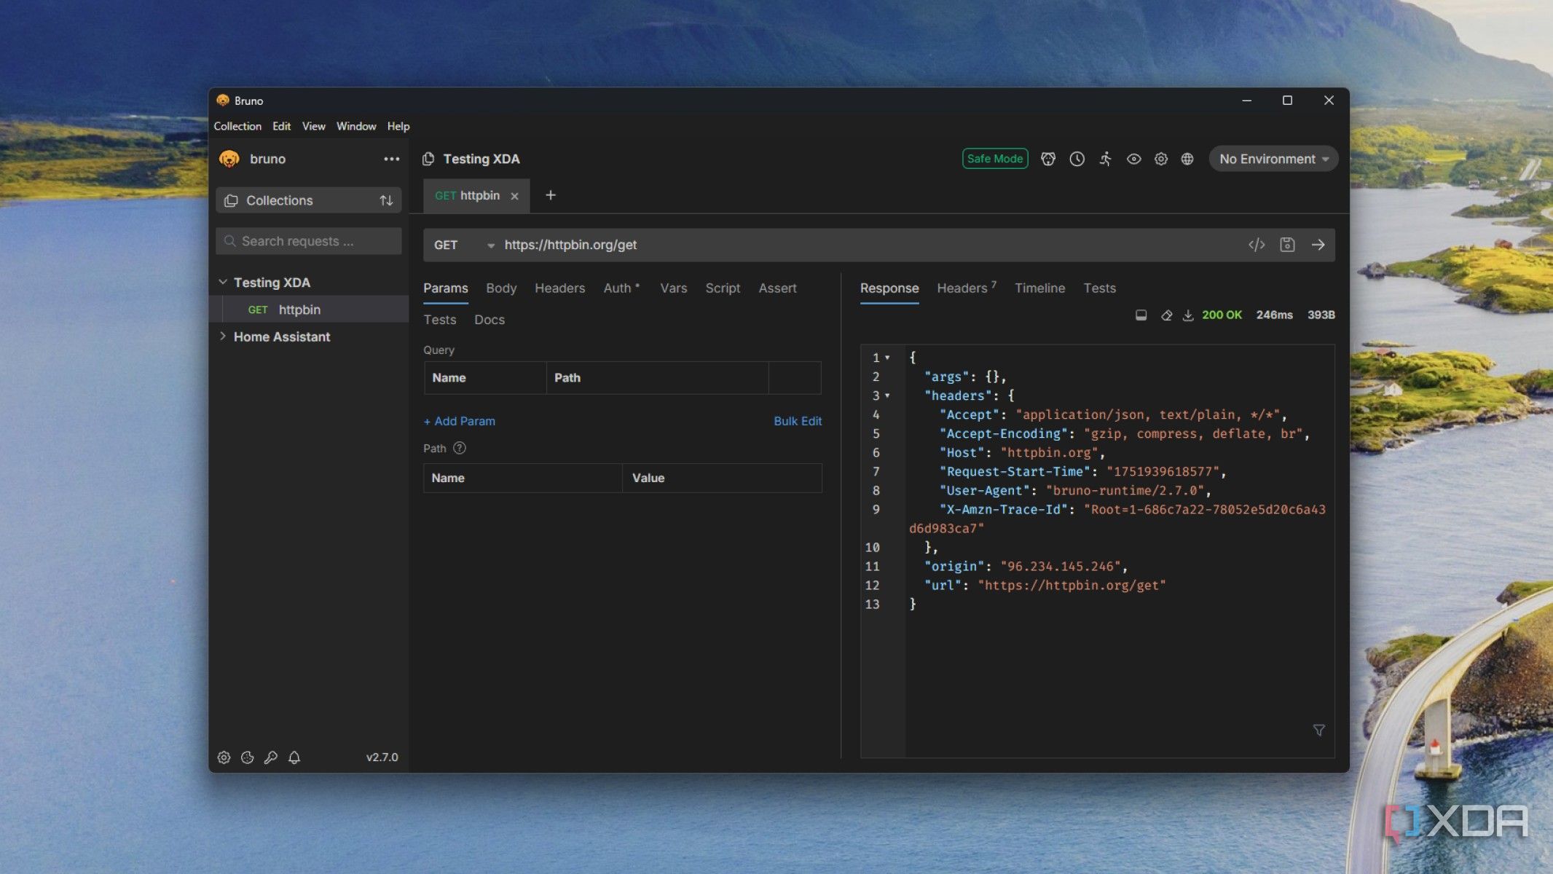This screenshot has width=1553, height=874.
Task: Open the runner icon in collection toolbar
Action: 1105,159
